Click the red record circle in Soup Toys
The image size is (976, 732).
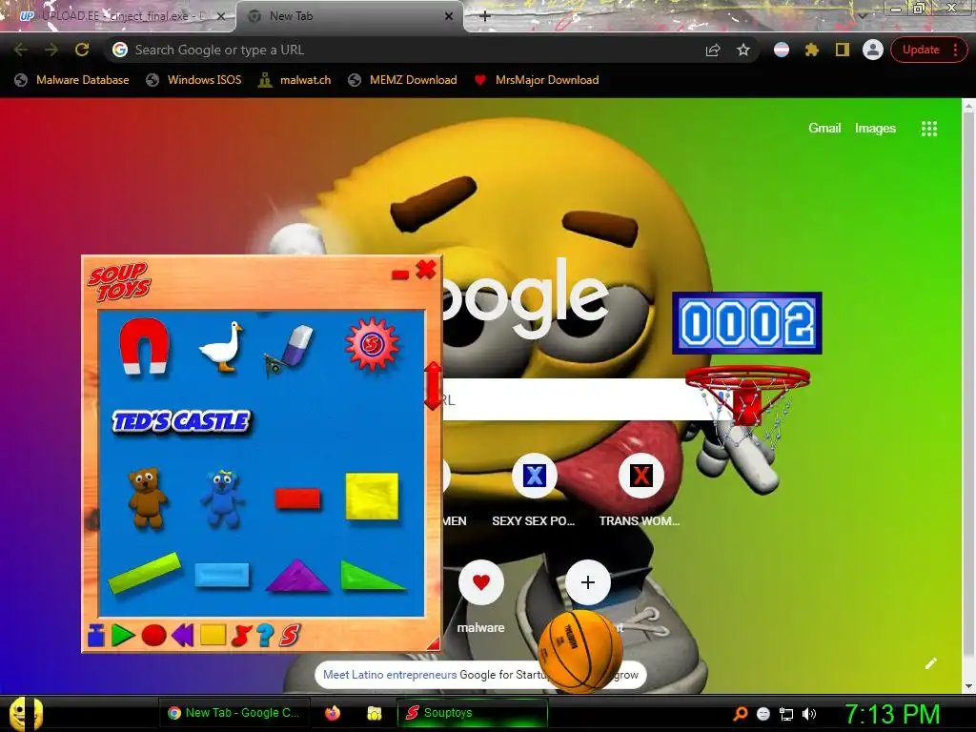tap(153, 635)
